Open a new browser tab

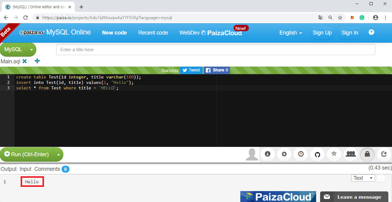click(x=81, y=7)
